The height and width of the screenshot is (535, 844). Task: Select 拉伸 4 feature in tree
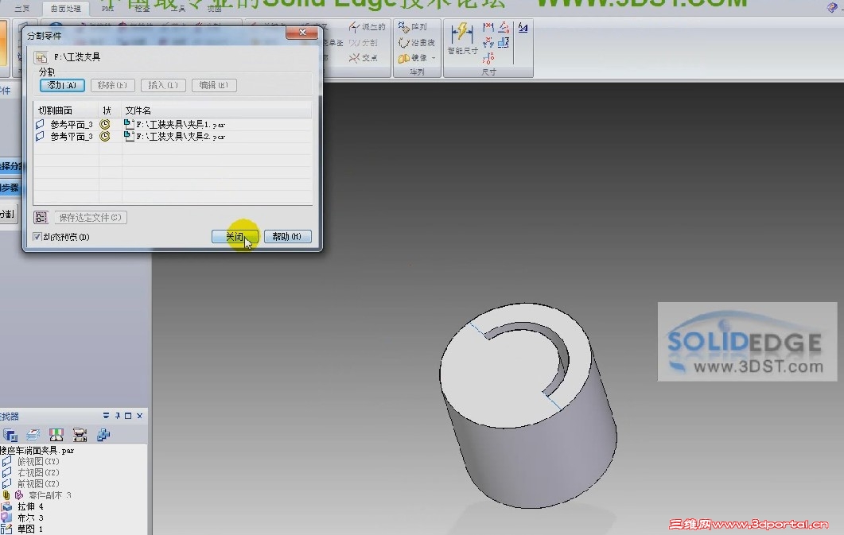pyautogui.click(x=30, y=506)
